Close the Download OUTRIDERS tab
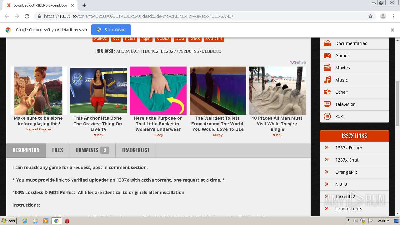400x225 pixels. [x=72, y=5]
